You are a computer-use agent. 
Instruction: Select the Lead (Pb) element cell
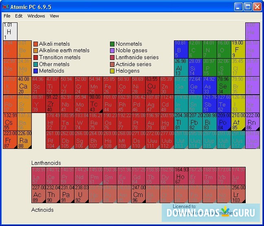point(196,122)
